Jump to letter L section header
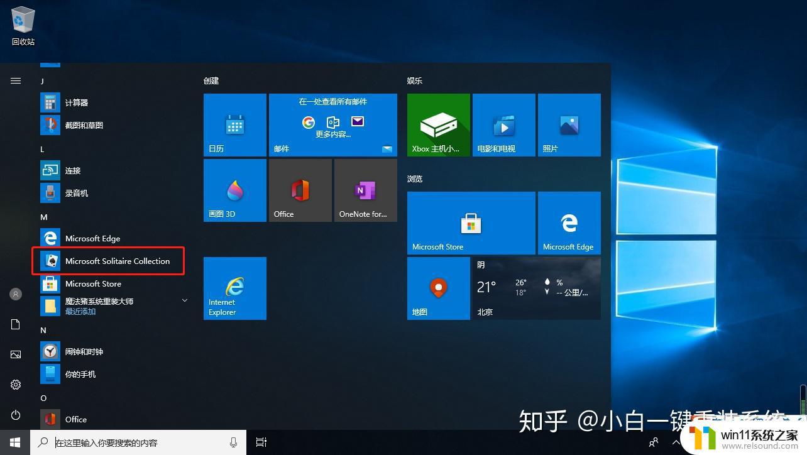The height and width of the screenshot is (455, 807). click(x=43, y=149)
